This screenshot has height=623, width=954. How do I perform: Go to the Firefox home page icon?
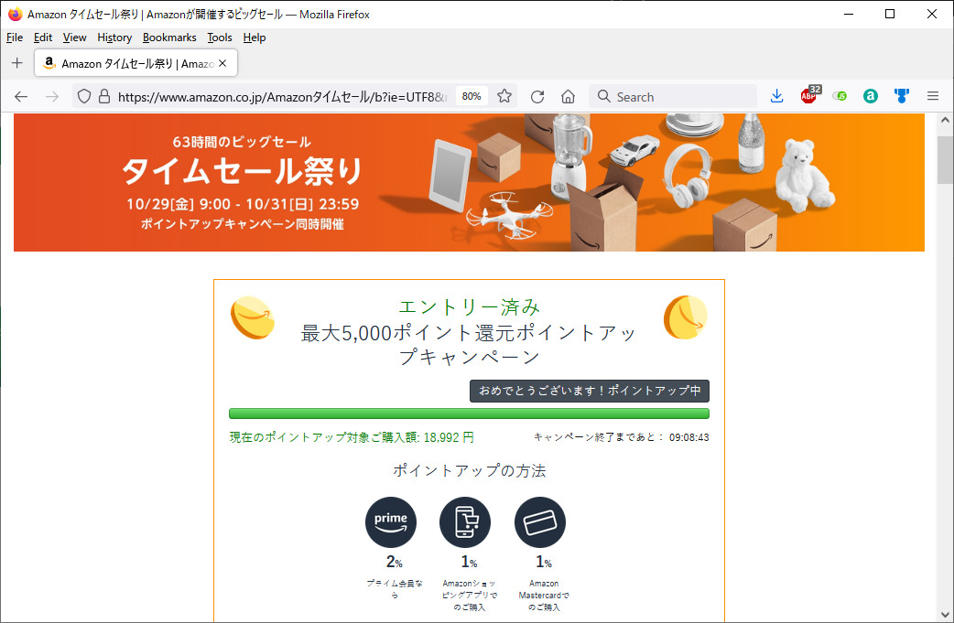click(x=568, y=96)
